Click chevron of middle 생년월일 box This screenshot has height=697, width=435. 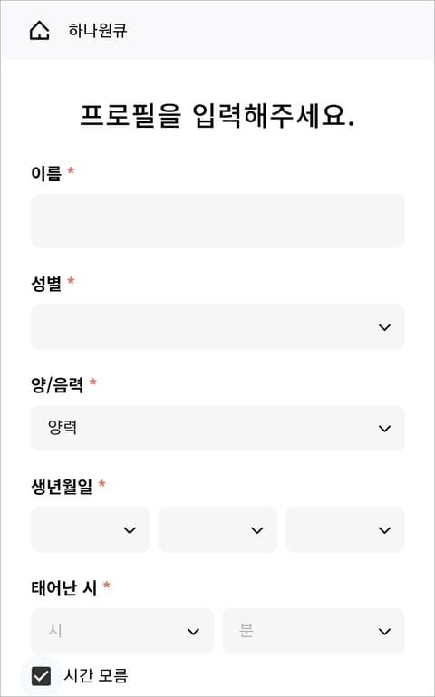tap(257, 530)
